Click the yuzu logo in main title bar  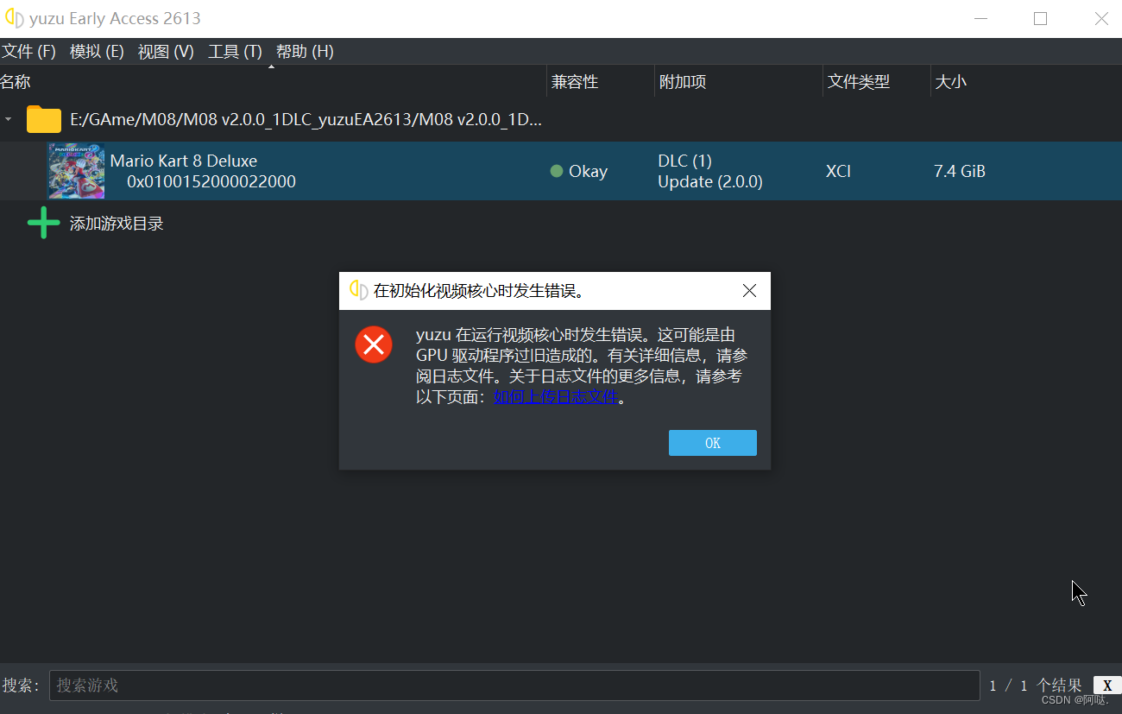click(15, 18)
